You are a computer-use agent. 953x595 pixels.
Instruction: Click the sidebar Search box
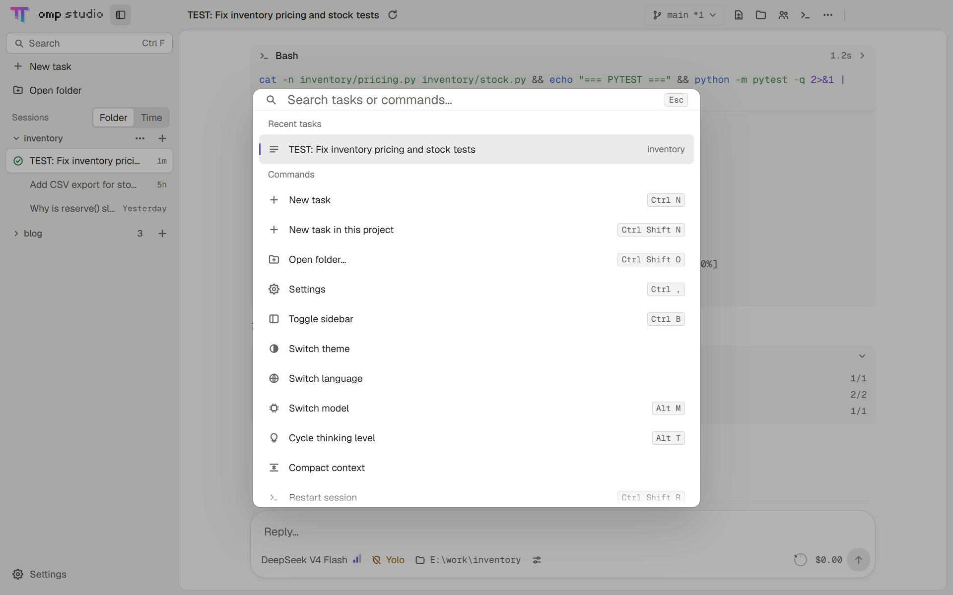click(x=89, y=43)
